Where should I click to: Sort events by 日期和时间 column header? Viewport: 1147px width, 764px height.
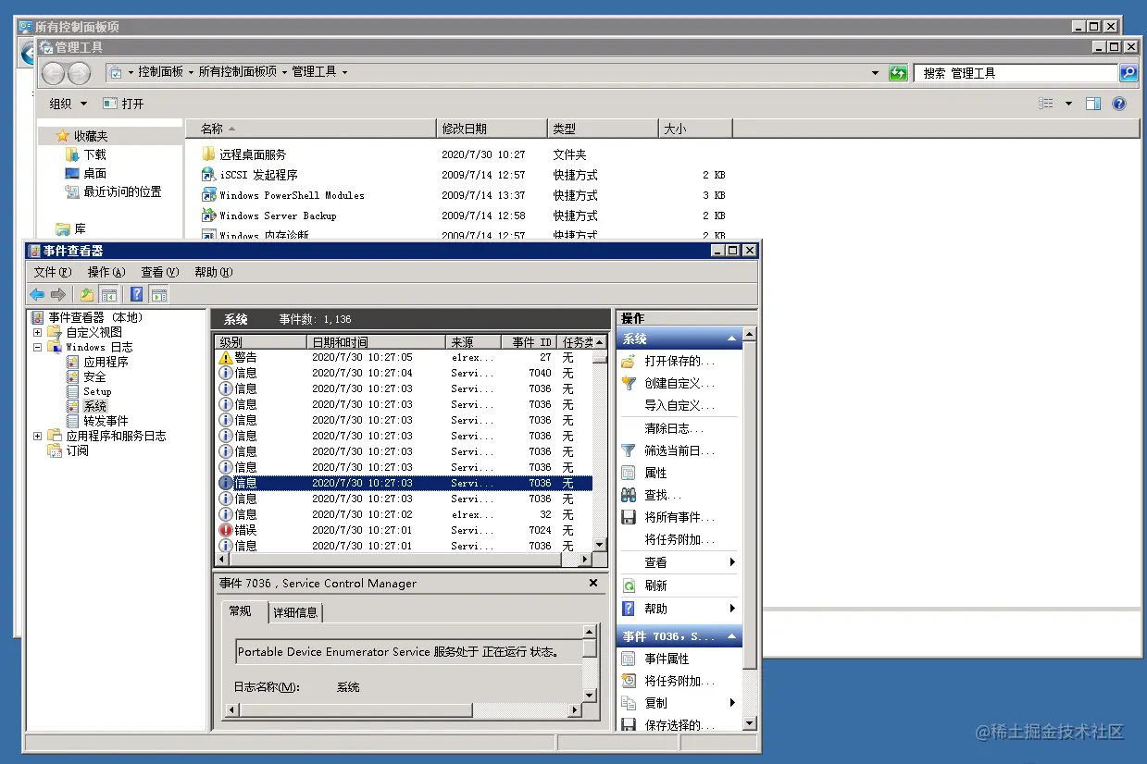point(376,342)
